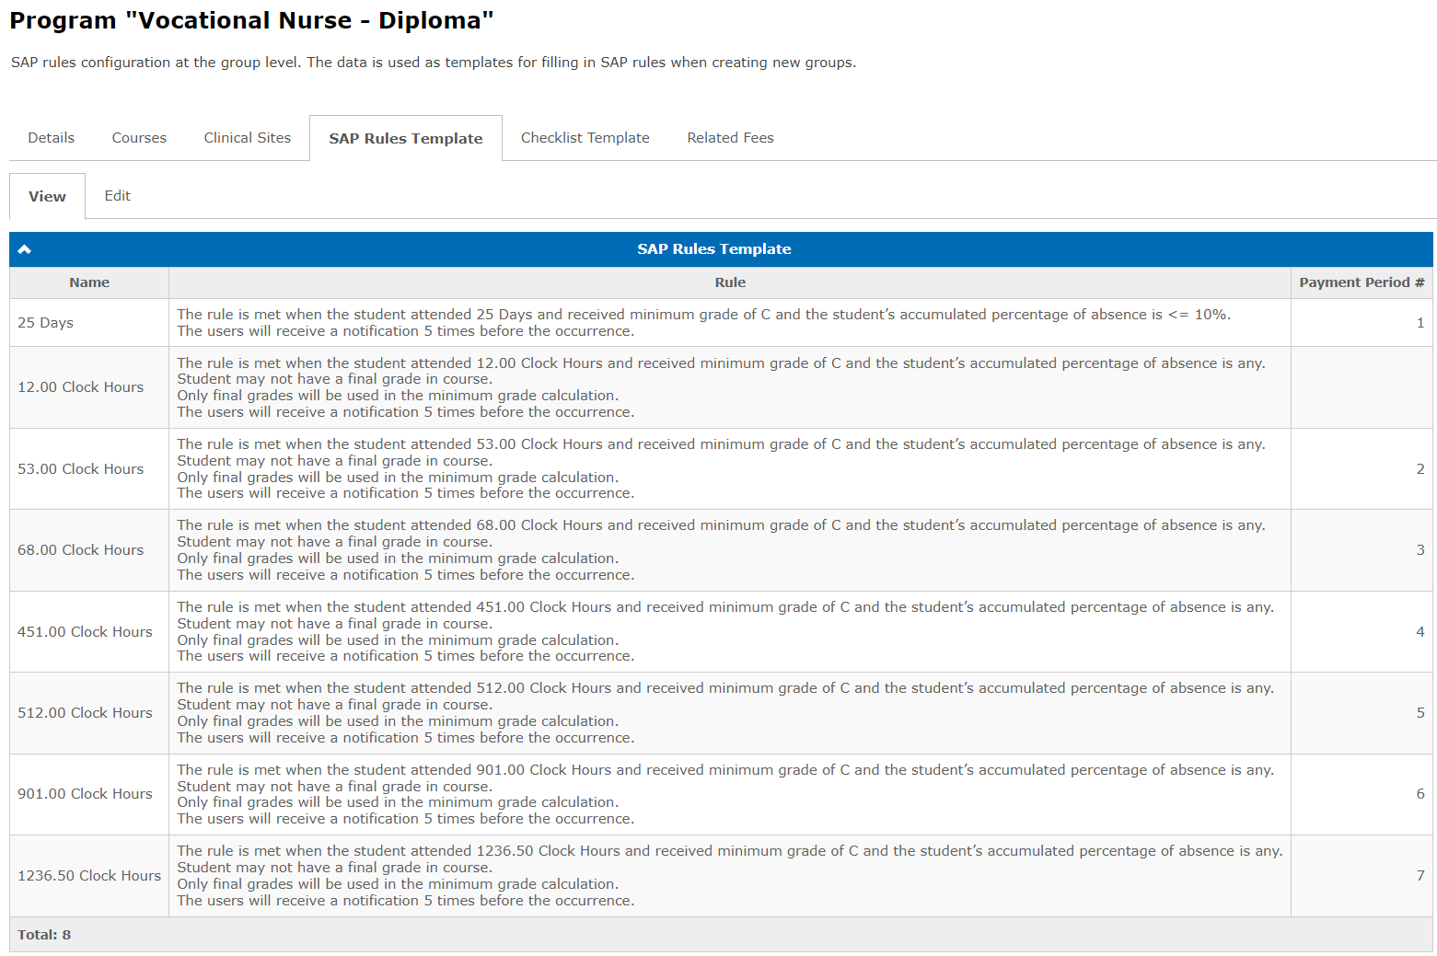Screen dimensions: 1437x956
Task: Select the SAP Rules Template tab
Action: 406,138
